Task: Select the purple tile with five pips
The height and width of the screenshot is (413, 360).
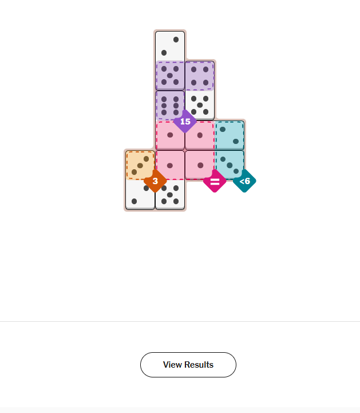Action: [170, 76]
